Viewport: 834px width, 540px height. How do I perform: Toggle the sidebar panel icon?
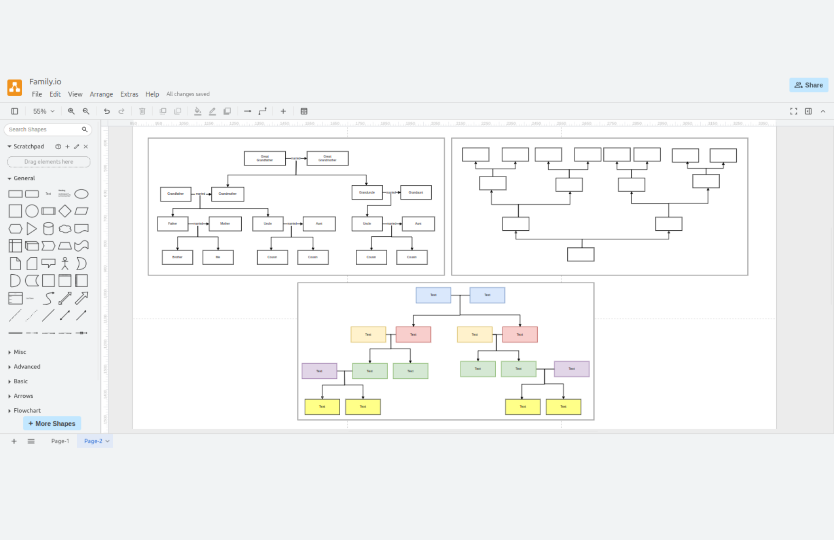[x=15, y=111]
